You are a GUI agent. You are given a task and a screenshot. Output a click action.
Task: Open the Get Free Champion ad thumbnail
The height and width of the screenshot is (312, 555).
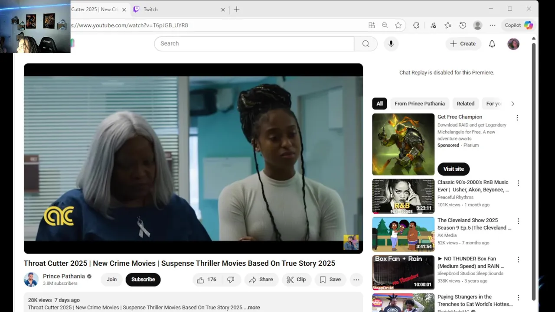(x=403, y=144)
